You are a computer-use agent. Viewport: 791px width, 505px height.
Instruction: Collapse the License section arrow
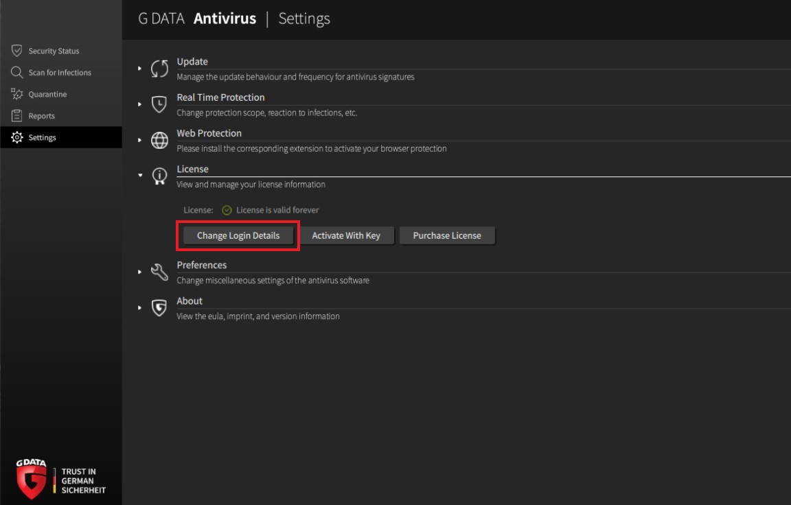click(x=140, y=176)
